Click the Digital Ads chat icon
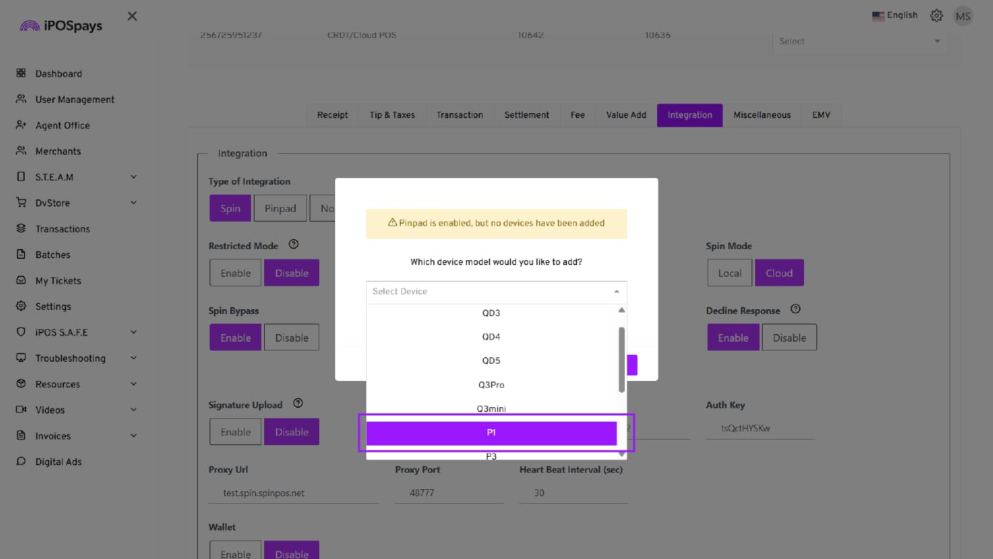Image resolution: width=993 pixels, height=559 pixels. [x=21, y=462]
